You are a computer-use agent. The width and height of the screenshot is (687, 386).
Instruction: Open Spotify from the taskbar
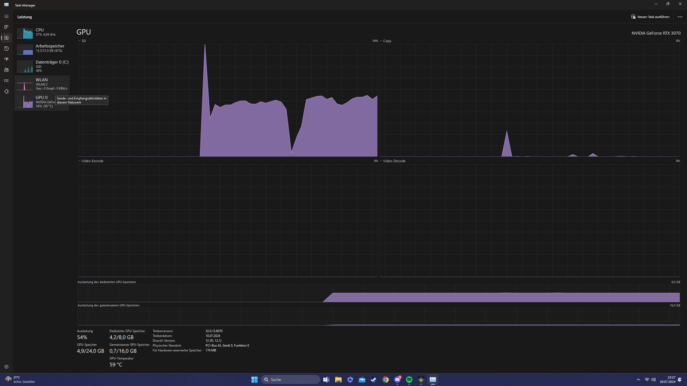[409, 380]
